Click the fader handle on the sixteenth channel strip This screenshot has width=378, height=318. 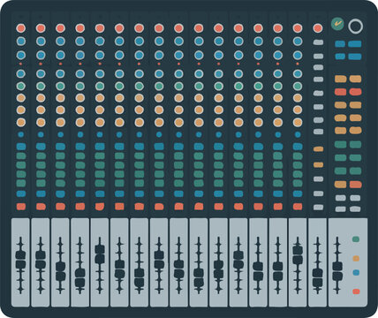pos(318,276)
